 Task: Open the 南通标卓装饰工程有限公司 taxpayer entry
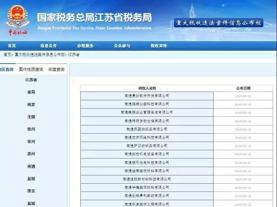click(147, 204)
